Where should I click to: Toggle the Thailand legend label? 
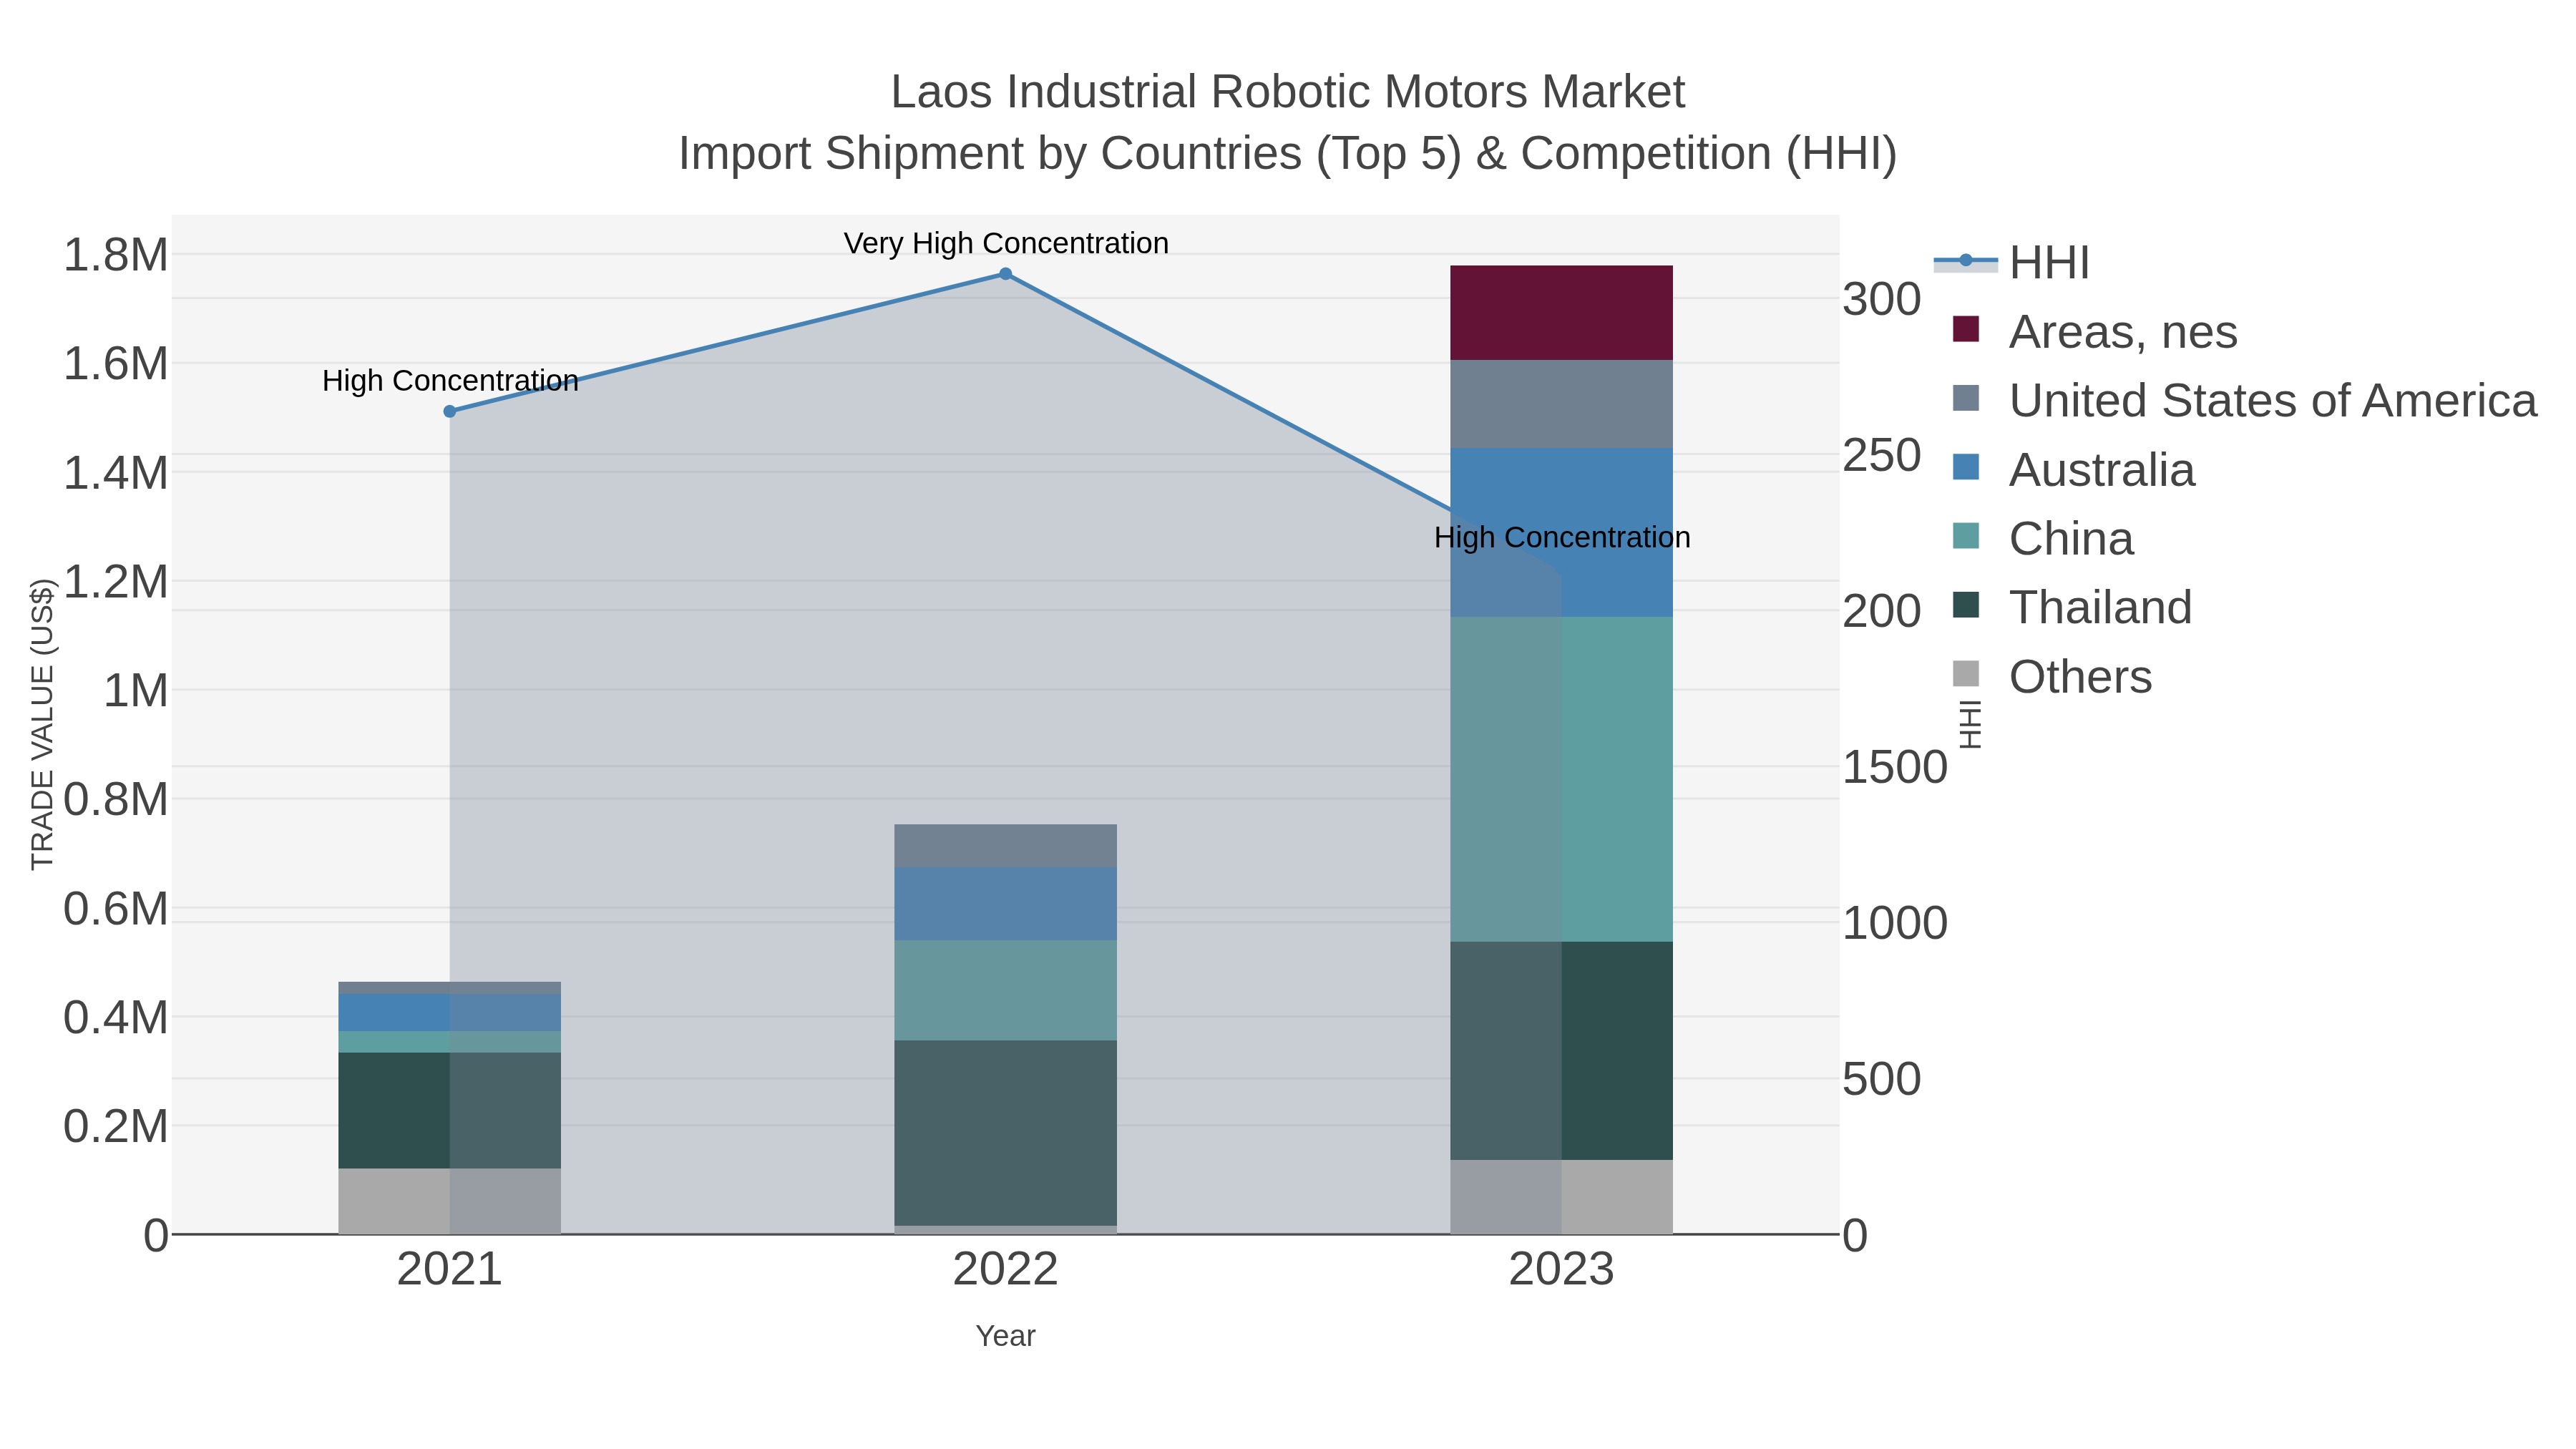[2100, 608]
